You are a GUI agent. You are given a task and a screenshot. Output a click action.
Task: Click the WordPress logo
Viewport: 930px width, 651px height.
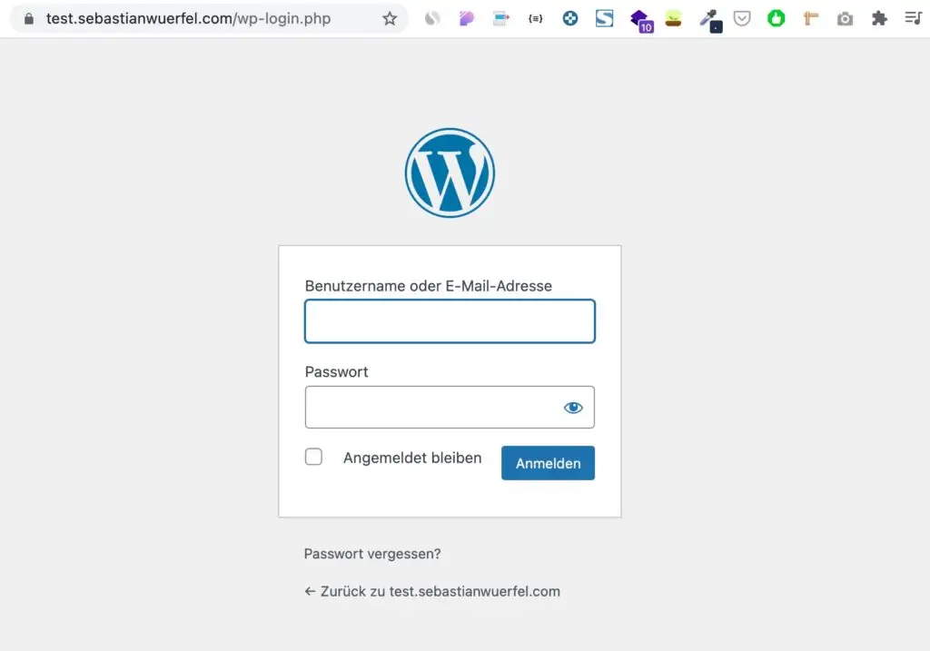(x=450, y=173)
